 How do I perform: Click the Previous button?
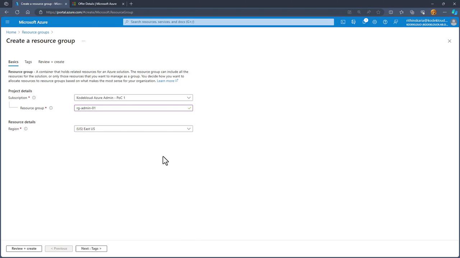click(x=59, y=249)
